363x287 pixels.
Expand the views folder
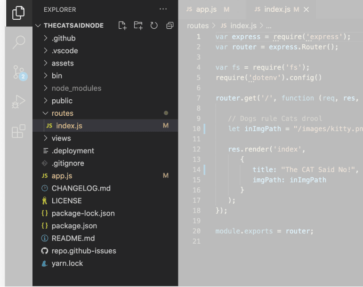[61, 138]
